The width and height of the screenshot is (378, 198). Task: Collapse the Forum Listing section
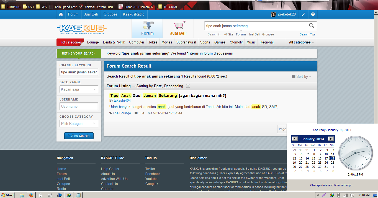click(188, 86)
